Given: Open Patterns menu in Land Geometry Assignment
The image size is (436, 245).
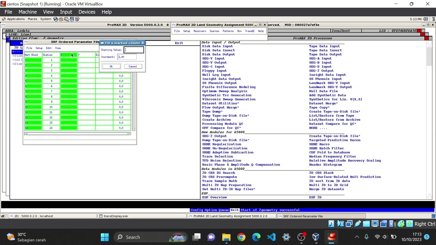Looking at the screenshot, I should [x=228, y=31].
